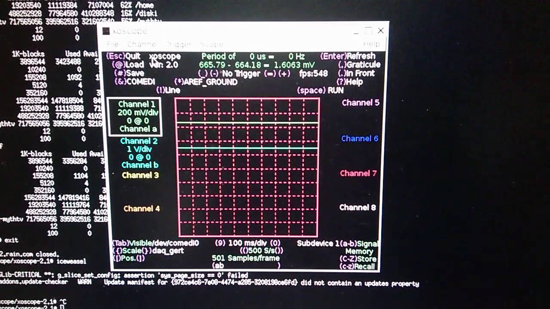Click the 501 Samples/frame text
The height and width of the screenshot is (309, 550).
(245, 258)
